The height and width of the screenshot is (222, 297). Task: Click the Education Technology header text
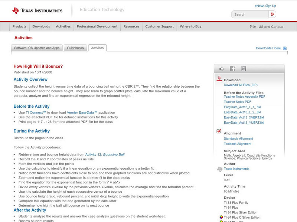tap(102, 10)
